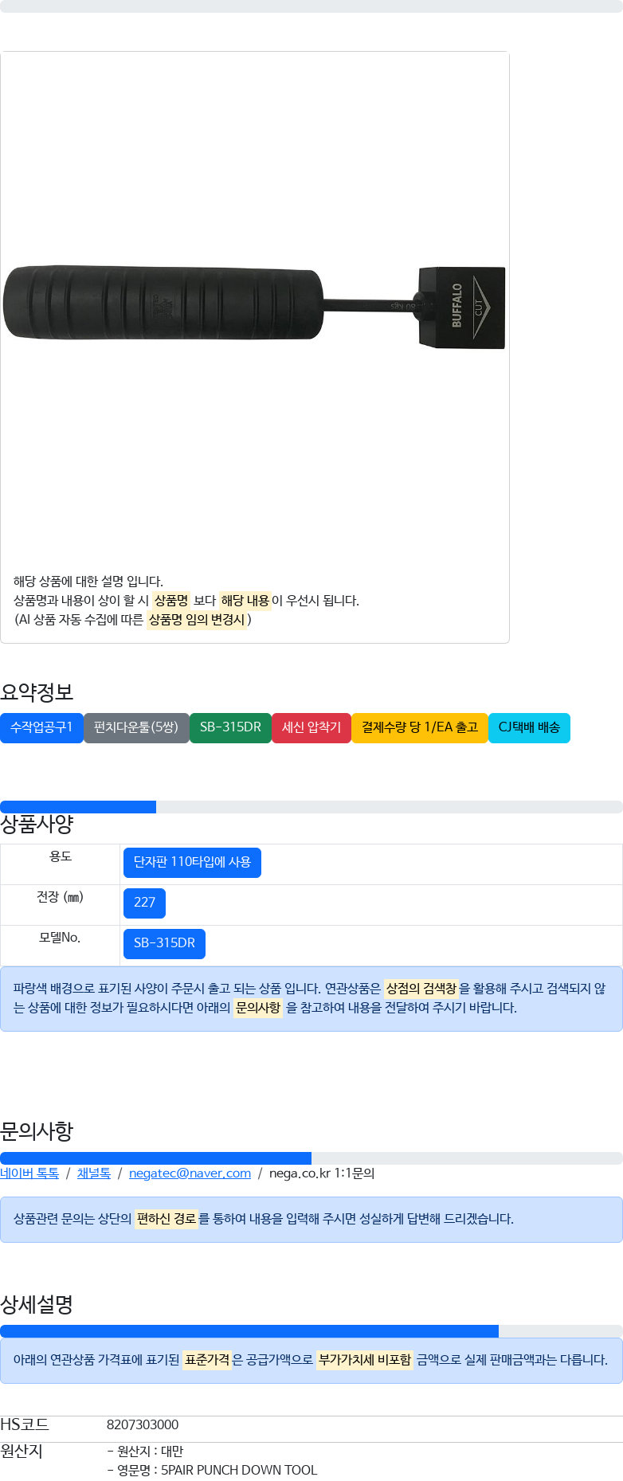Click the punch down tool product image
Viewport: 623px width, 1481px height.
point(254,307)
